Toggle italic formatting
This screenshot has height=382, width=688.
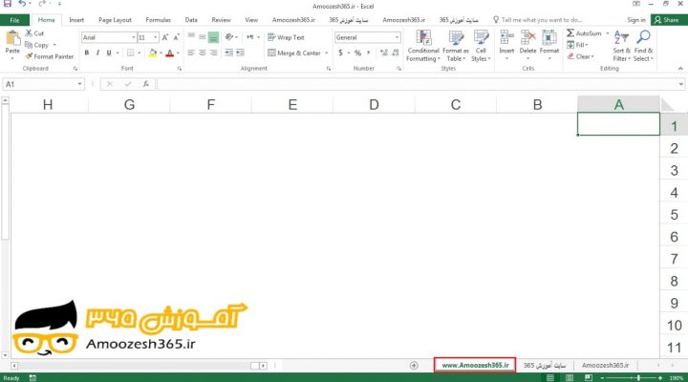click(97, 53)
